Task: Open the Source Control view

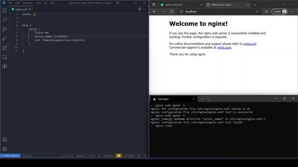Action: point(5,29)
